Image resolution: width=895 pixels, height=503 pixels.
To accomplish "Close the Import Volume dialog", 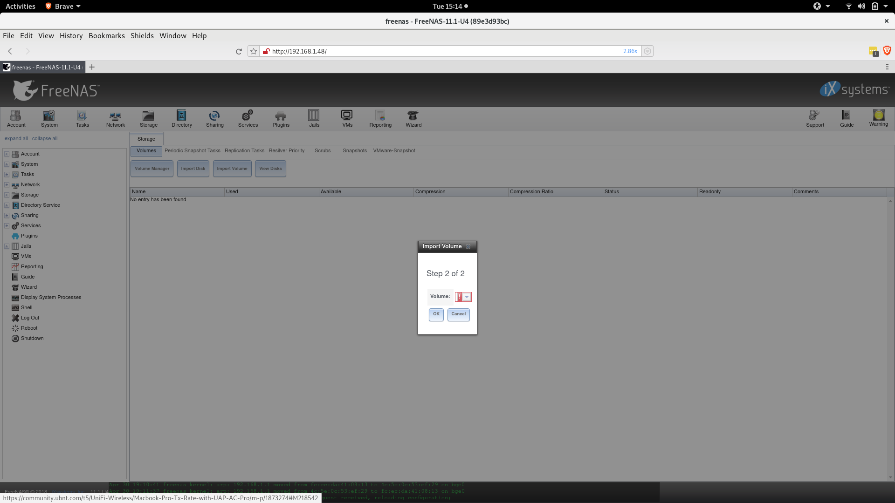I will coord(468,247).
